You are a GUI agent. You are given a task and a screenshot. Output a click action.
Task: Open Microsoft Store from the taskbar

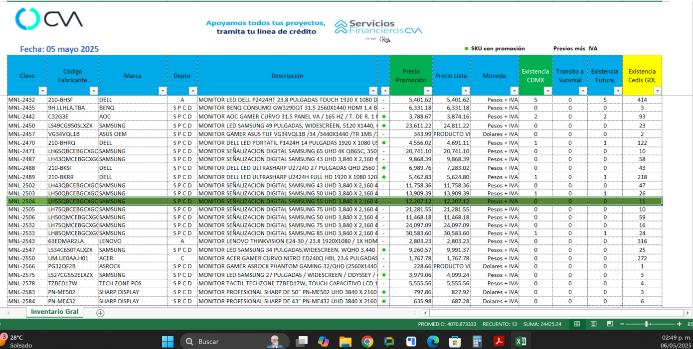(455, 342)
